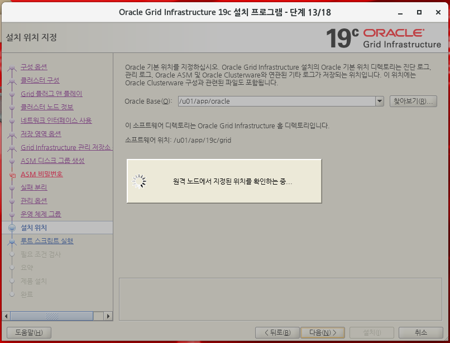Click the ASM 비밀번호 error step icon

pos(12,175)
